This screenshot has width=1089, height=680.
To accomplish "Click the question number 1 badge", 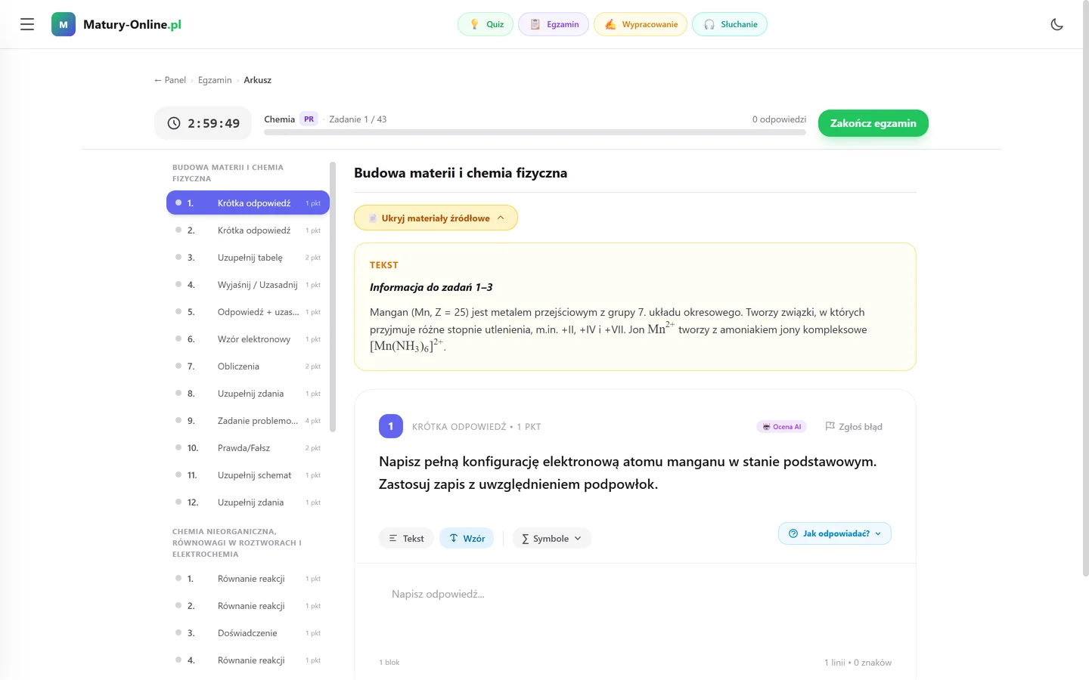I will (391, 426).
